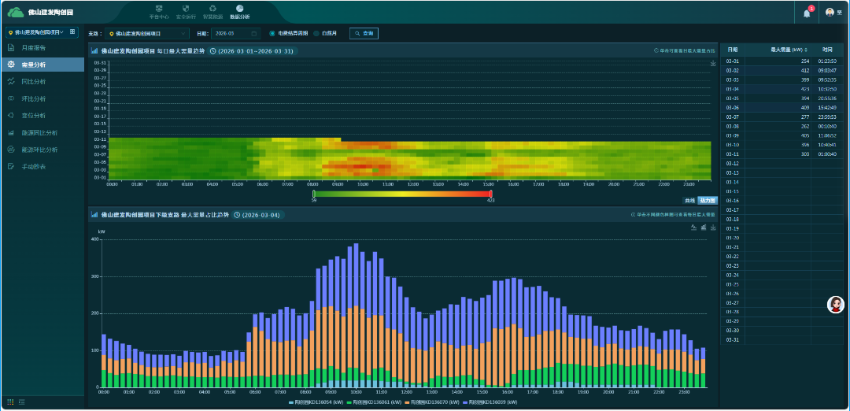Open 平台中心 from top navigation

(x=159, y=12)
